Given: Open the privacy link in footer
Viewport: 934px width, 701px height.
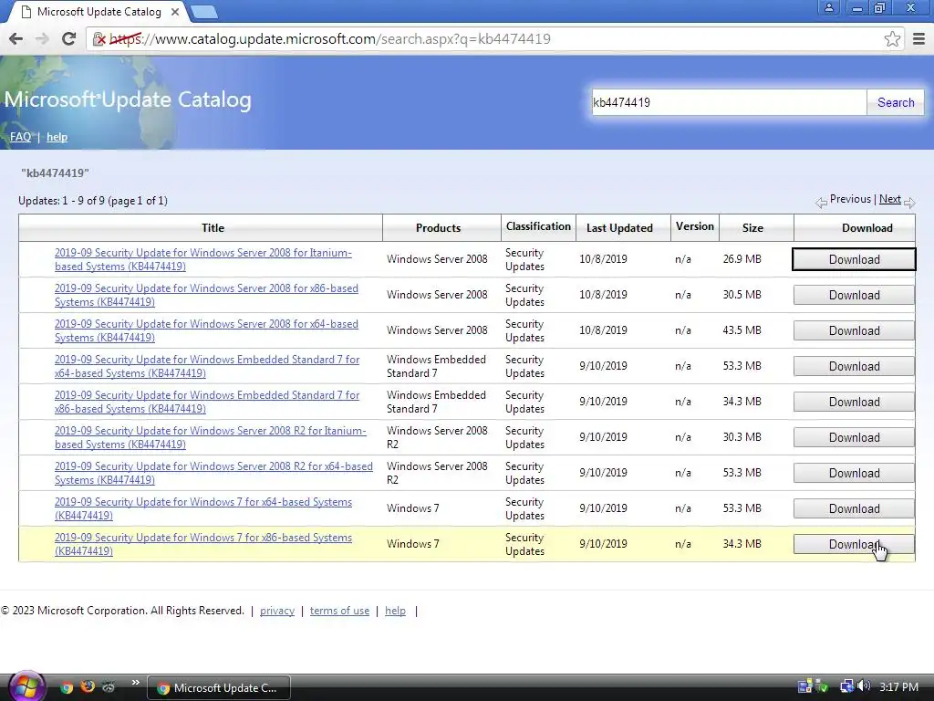Looking at the screenshot, I should (277, 611).
